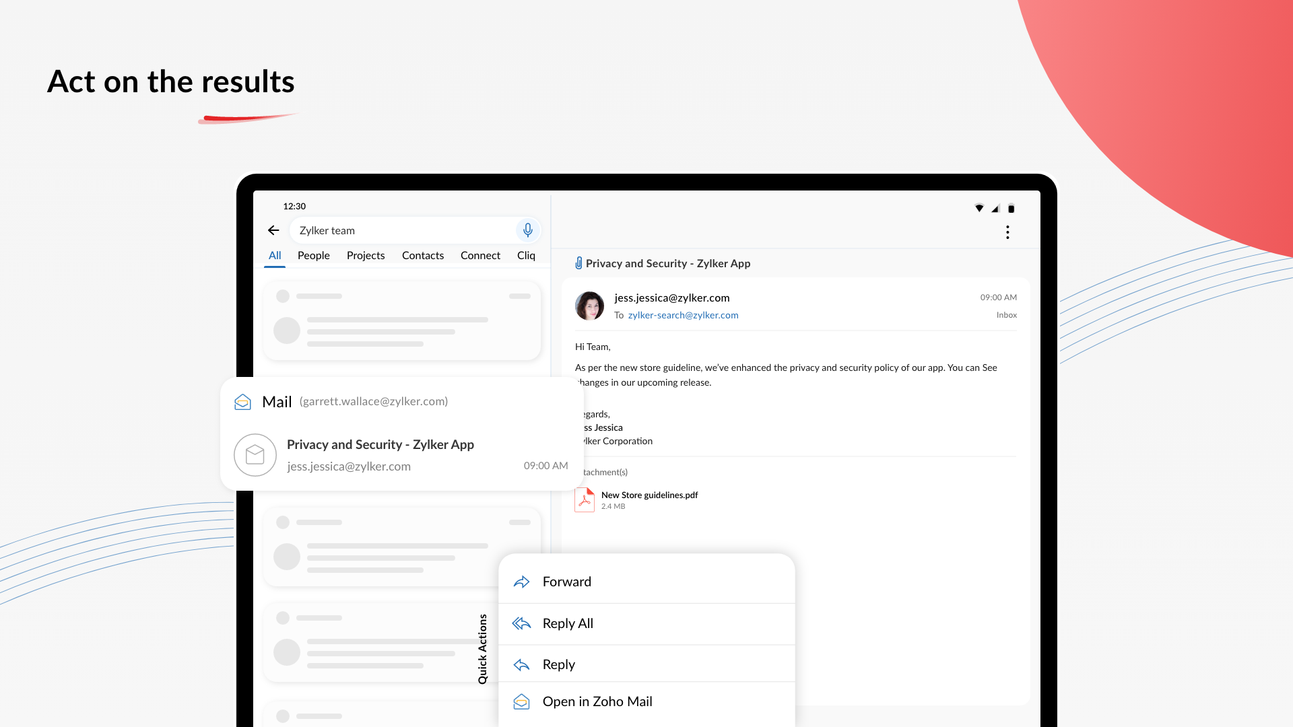Viewport: 1293px width, 727px height.
Task: Click sender jess.jessica@zylker.com in email header
Action: [x=672, y=298]
